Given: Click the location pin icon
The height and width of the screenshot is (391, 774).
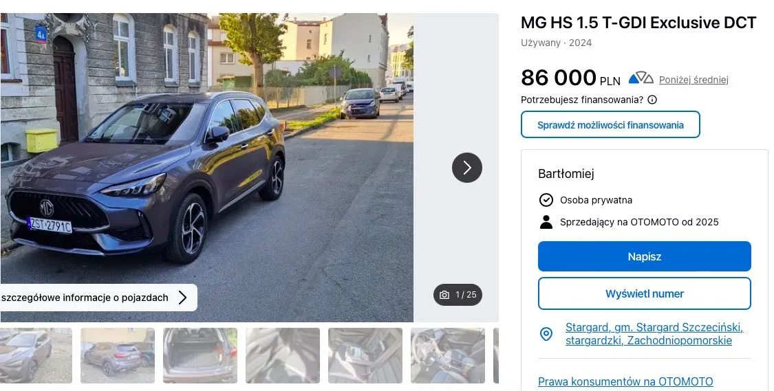Looking at the screenshot, I should click(546, 334).
